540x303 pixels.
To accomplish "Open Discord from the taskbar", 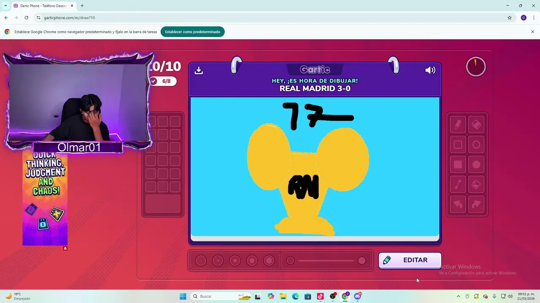I will coord(358,296).
